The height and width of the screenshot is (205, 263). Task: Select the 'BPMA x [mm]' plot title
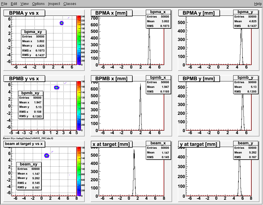112,13
